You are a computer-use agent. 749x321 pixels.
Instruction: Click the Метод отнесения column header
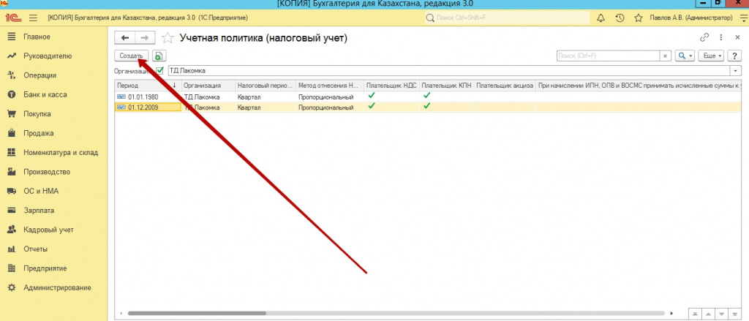click(x=330, y=86)
